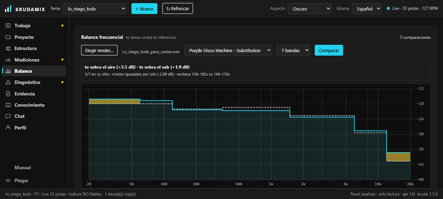Open the 7 bandas dropdown
The height and width of the screenshot is (199, 443).
pyautogui.click(x=293, y=50)
